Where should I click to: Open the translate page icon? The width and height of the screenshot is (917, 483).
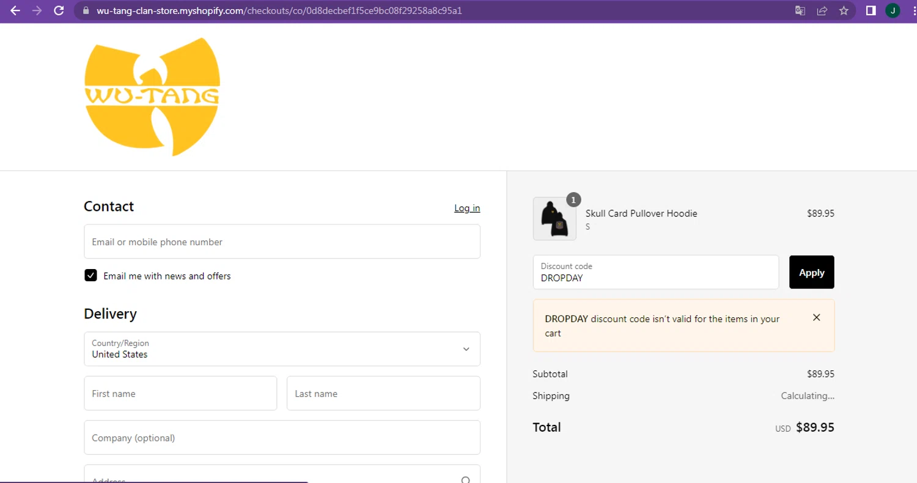coord(800,10)
